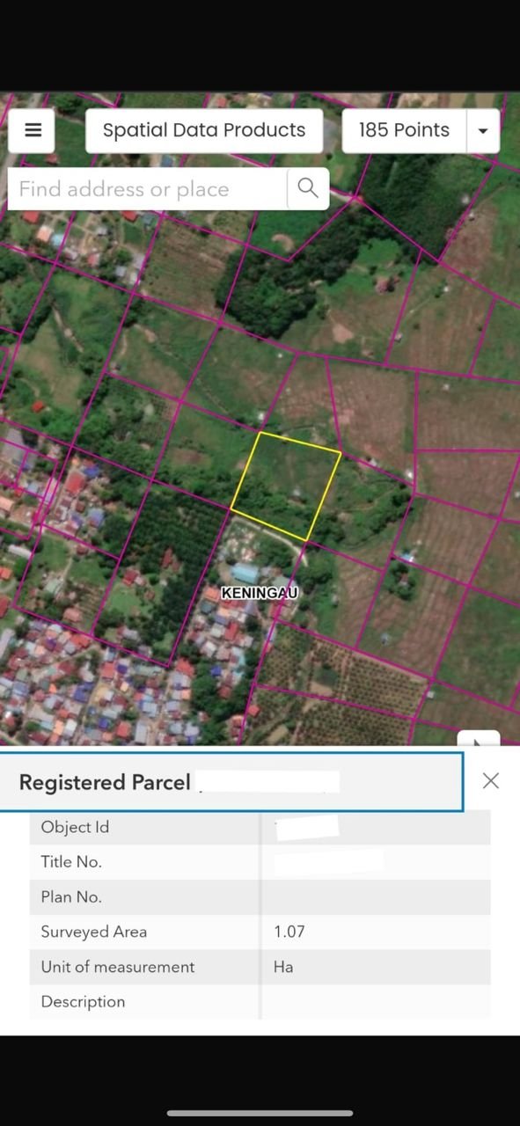Click the arrow icon above the panel
Screen dimensions: 520x1126
click(479, 740)
